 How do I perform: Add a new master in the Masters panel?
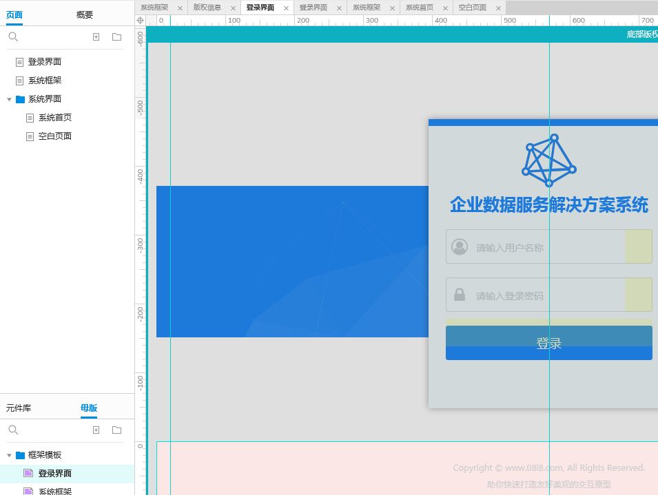(x=96, y=430)
